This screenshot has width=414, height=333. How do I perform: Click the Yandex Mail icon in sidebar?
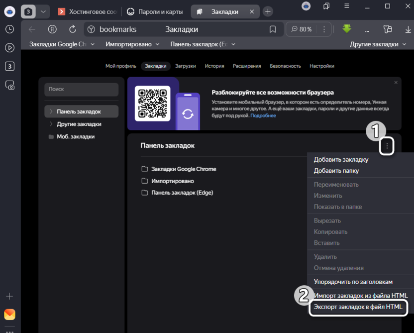point(9,315)
